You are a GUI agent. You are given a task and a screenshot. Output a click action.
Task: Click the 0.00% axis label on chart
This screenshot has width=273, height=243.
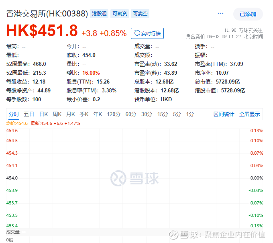click(x=257, y=178)
